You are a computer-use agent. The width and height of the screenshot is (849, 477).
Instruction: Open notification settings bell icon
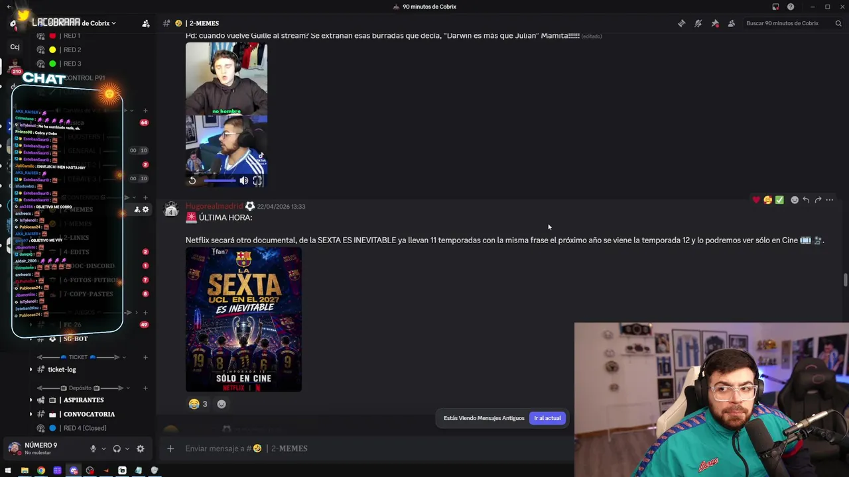tap(698, 23)
